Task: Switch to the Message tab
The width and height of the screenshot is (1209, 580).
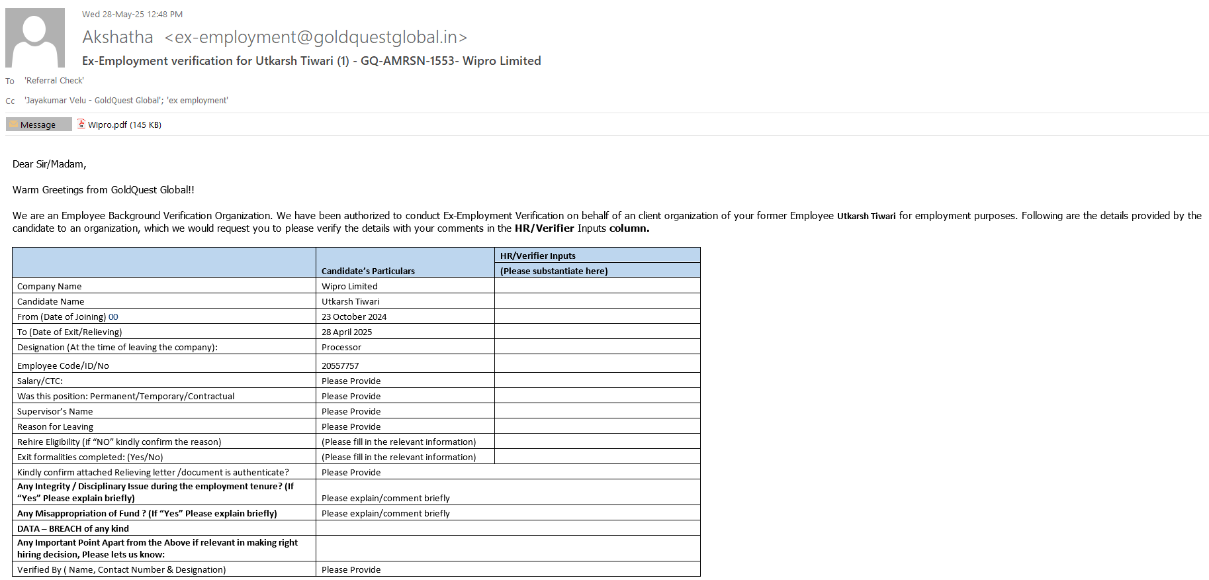Action: (x=38, y=124)
